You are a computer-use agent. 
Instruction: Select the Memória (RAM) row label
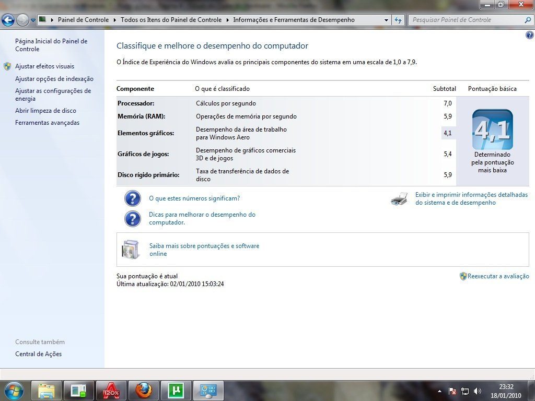pos(141,116)
